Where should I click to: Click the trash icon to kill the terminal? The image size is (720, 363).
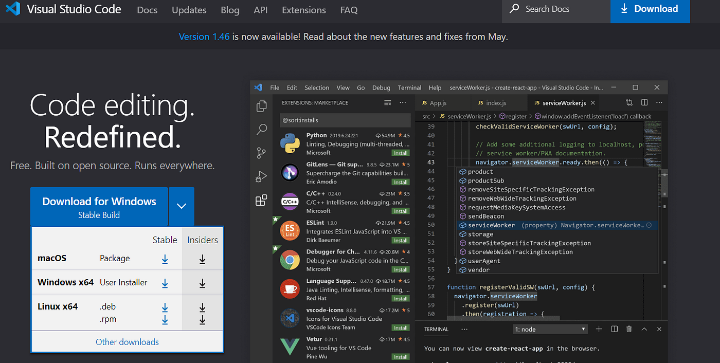[x=628, y=329]
